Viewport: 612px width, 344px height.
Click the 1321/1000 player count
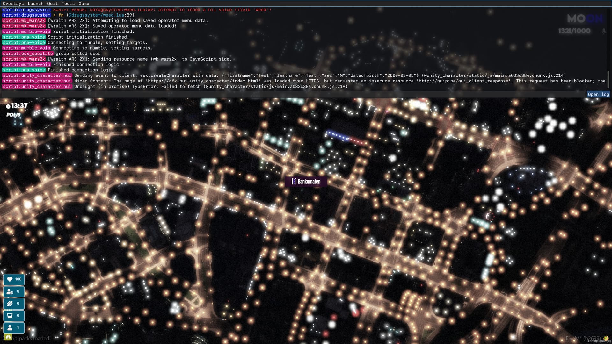click(x=574, y=31)
